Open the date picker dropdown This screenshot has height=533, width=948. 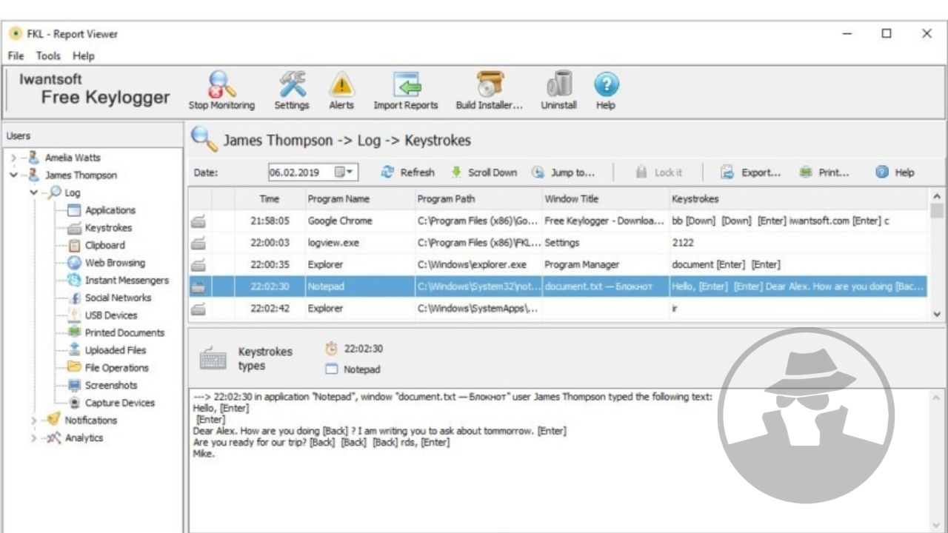tap(345, 172)
